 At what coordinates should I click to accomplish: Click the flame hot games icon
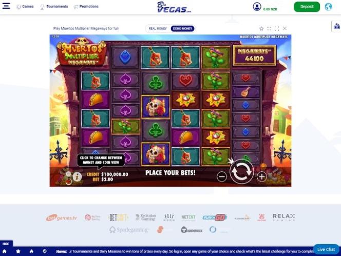pos(31,251)
